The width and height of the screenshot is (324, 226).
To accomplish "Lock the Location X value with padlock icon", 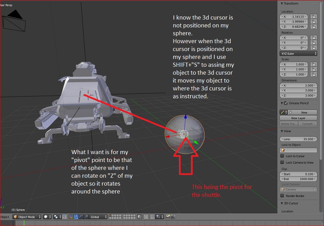I will coord(314,16).
